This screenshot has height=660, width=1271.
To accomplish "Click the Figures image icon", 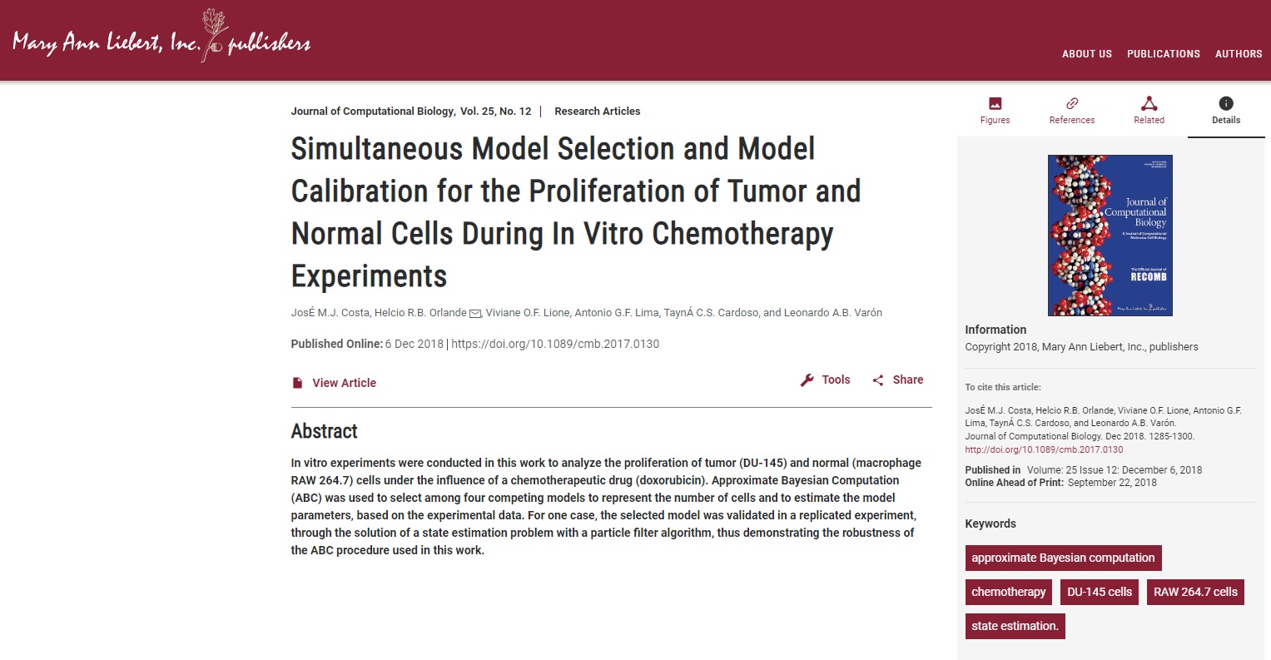I will pyautogui.click(x=995, y=104).
